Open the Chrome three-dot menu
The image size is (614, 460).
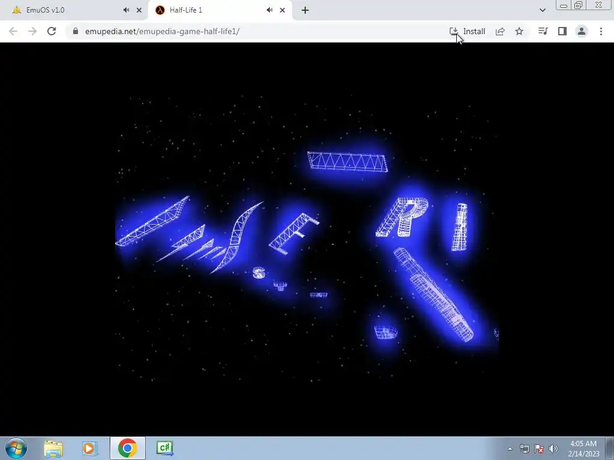click(601, 31)
